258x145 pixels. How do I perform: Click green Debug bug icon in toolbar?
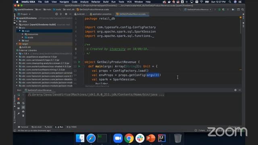click(x=219, y=10)
